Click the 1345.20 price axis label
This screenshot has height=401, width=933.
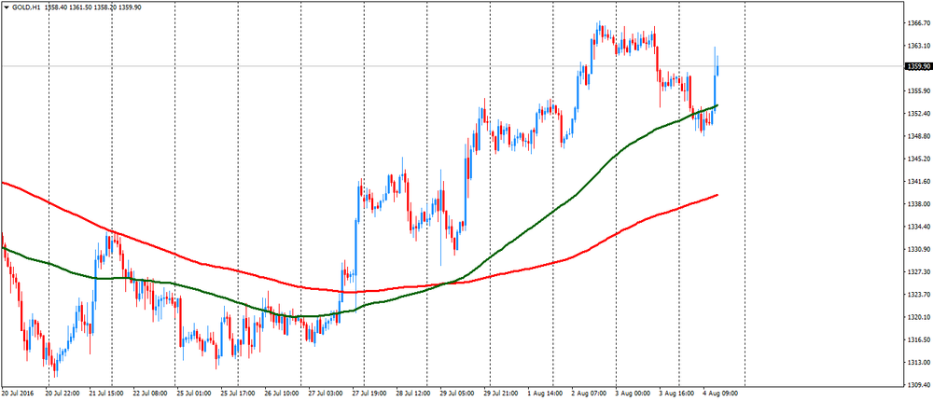click(919, 159)
